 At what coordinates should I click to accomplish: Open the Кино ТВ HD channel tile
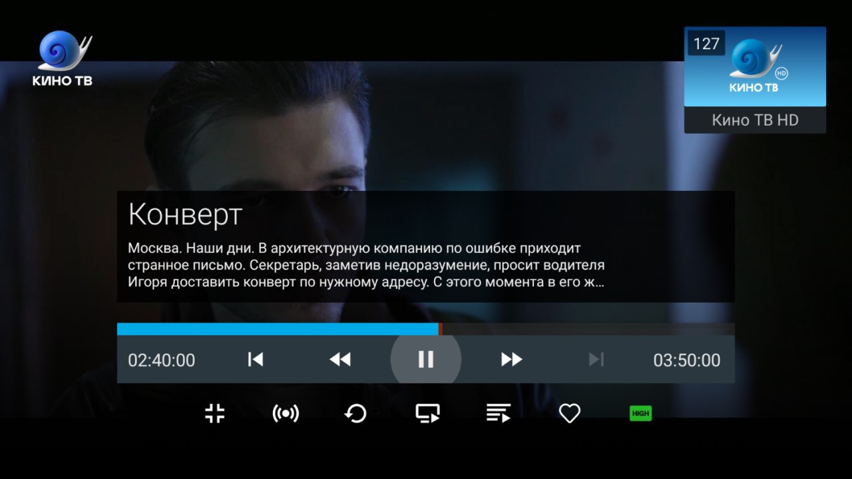(755, 80)
